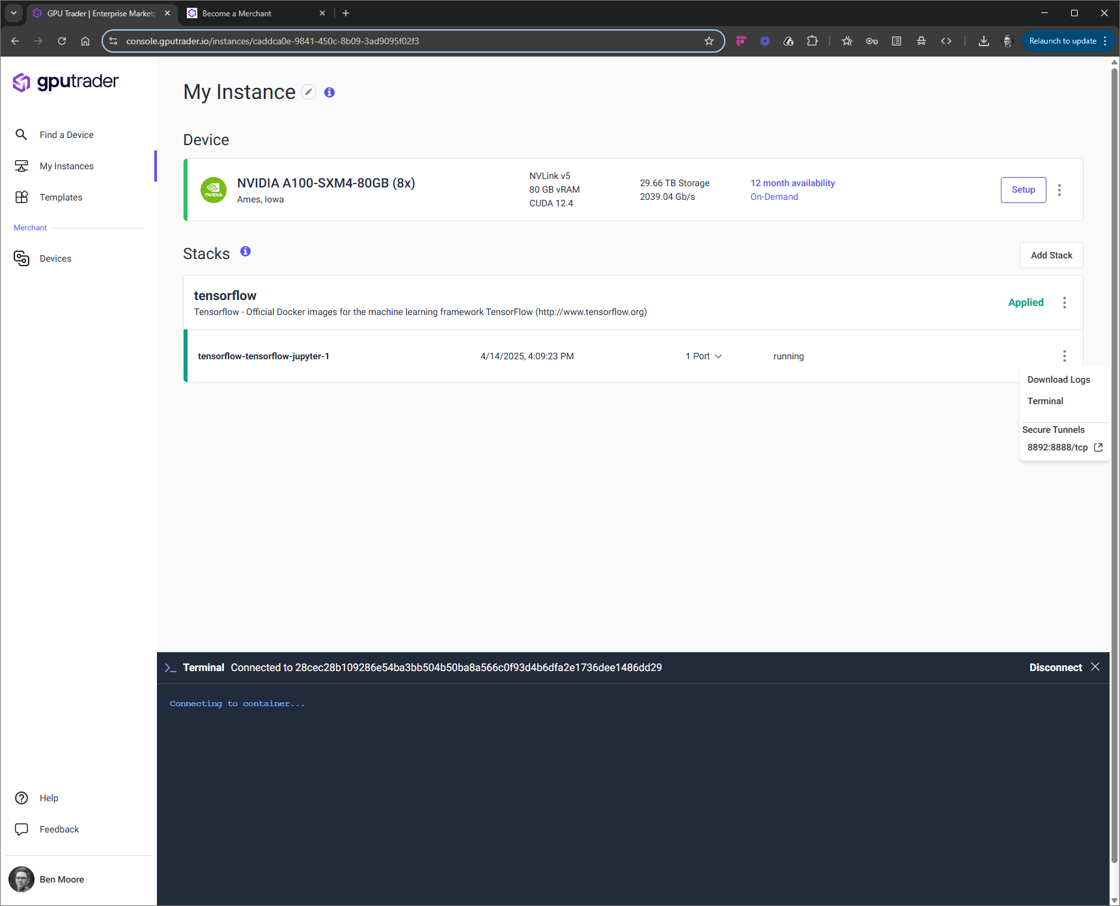Image resolution: width=1120 pixels, height=906 pixels.
Task: Go back in browser history
Action: [15, 41]
